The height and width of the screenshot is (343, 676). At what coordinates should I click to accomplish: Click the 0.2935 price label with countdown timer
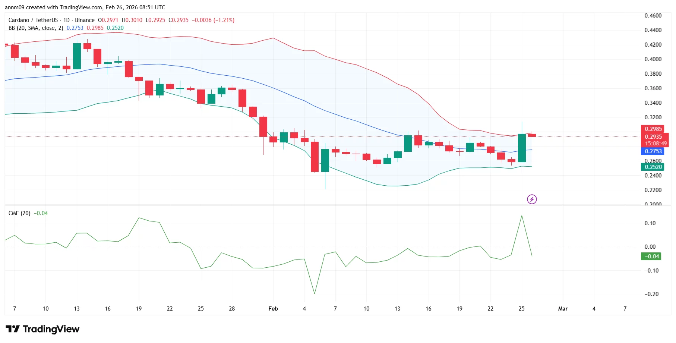pos(654,140)
